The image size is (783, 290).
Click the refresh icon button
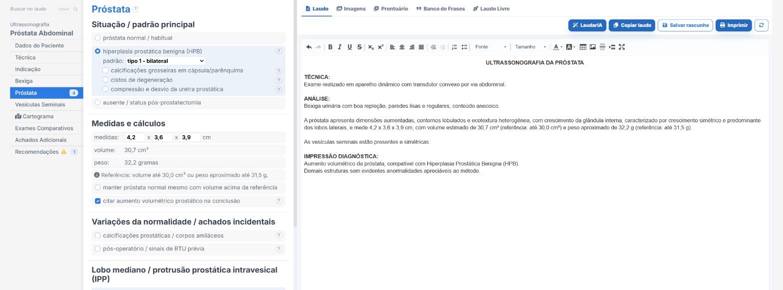[761, 25]
